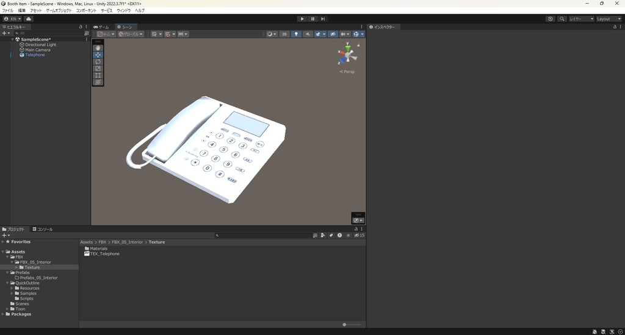The image size is (625, 335).
Task: Select the Scale tool
Action: 98,68
